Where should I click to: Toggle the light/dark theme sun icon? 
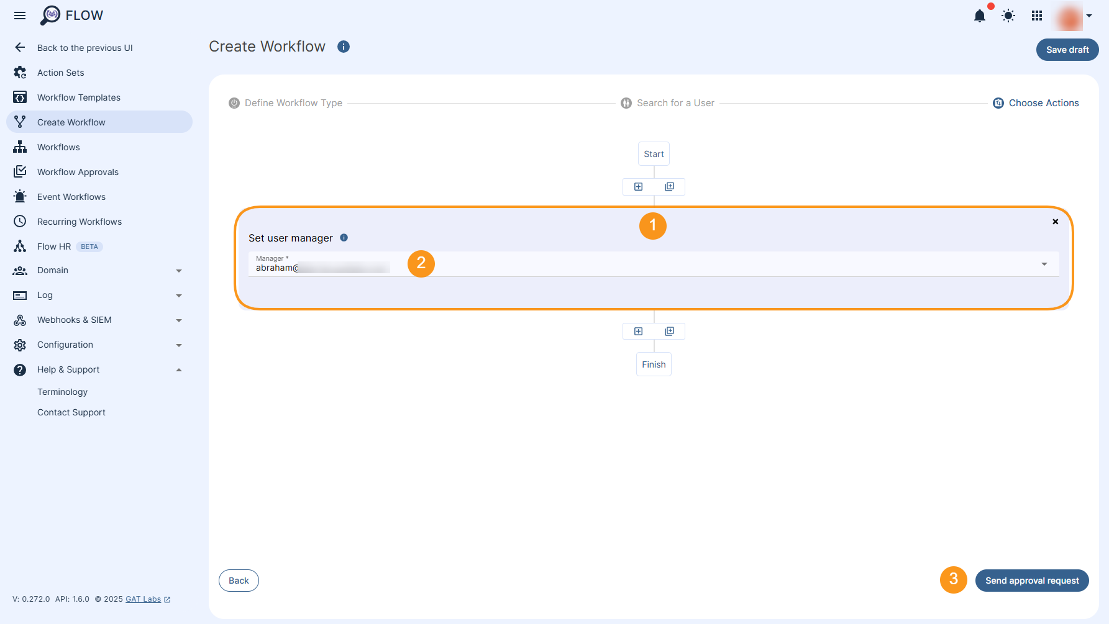pos(1008,16)
